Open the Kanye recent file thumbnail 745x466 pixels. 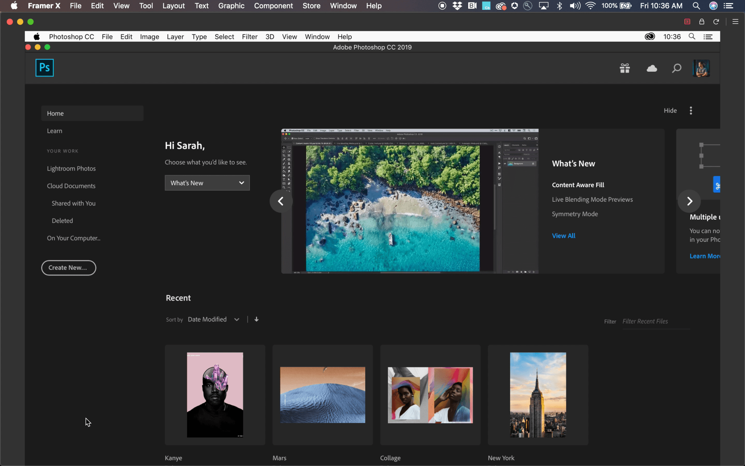(215, 395)
